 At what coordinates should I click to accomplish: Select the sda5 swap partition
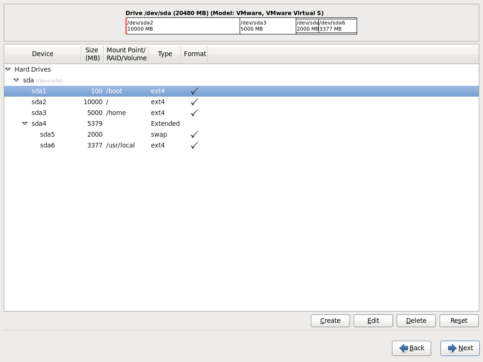click(71, 134)
